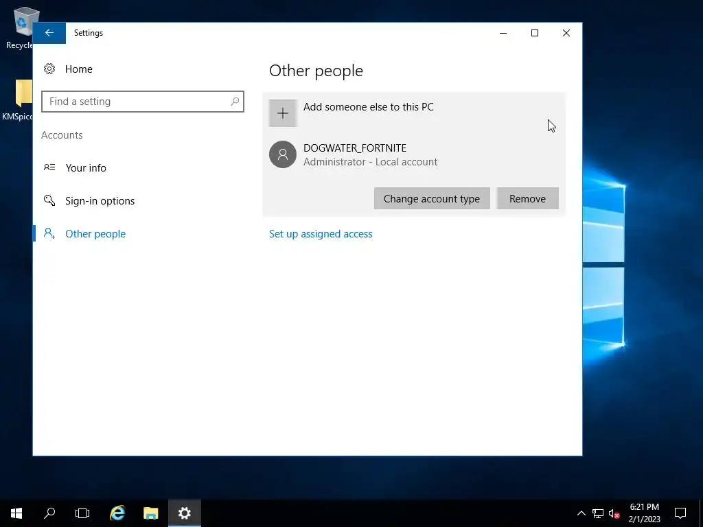Image resolution: width=703 pixels, height=527 pixels.
Task: Open Task View on the taskbar
Action: tap(82, 513)
